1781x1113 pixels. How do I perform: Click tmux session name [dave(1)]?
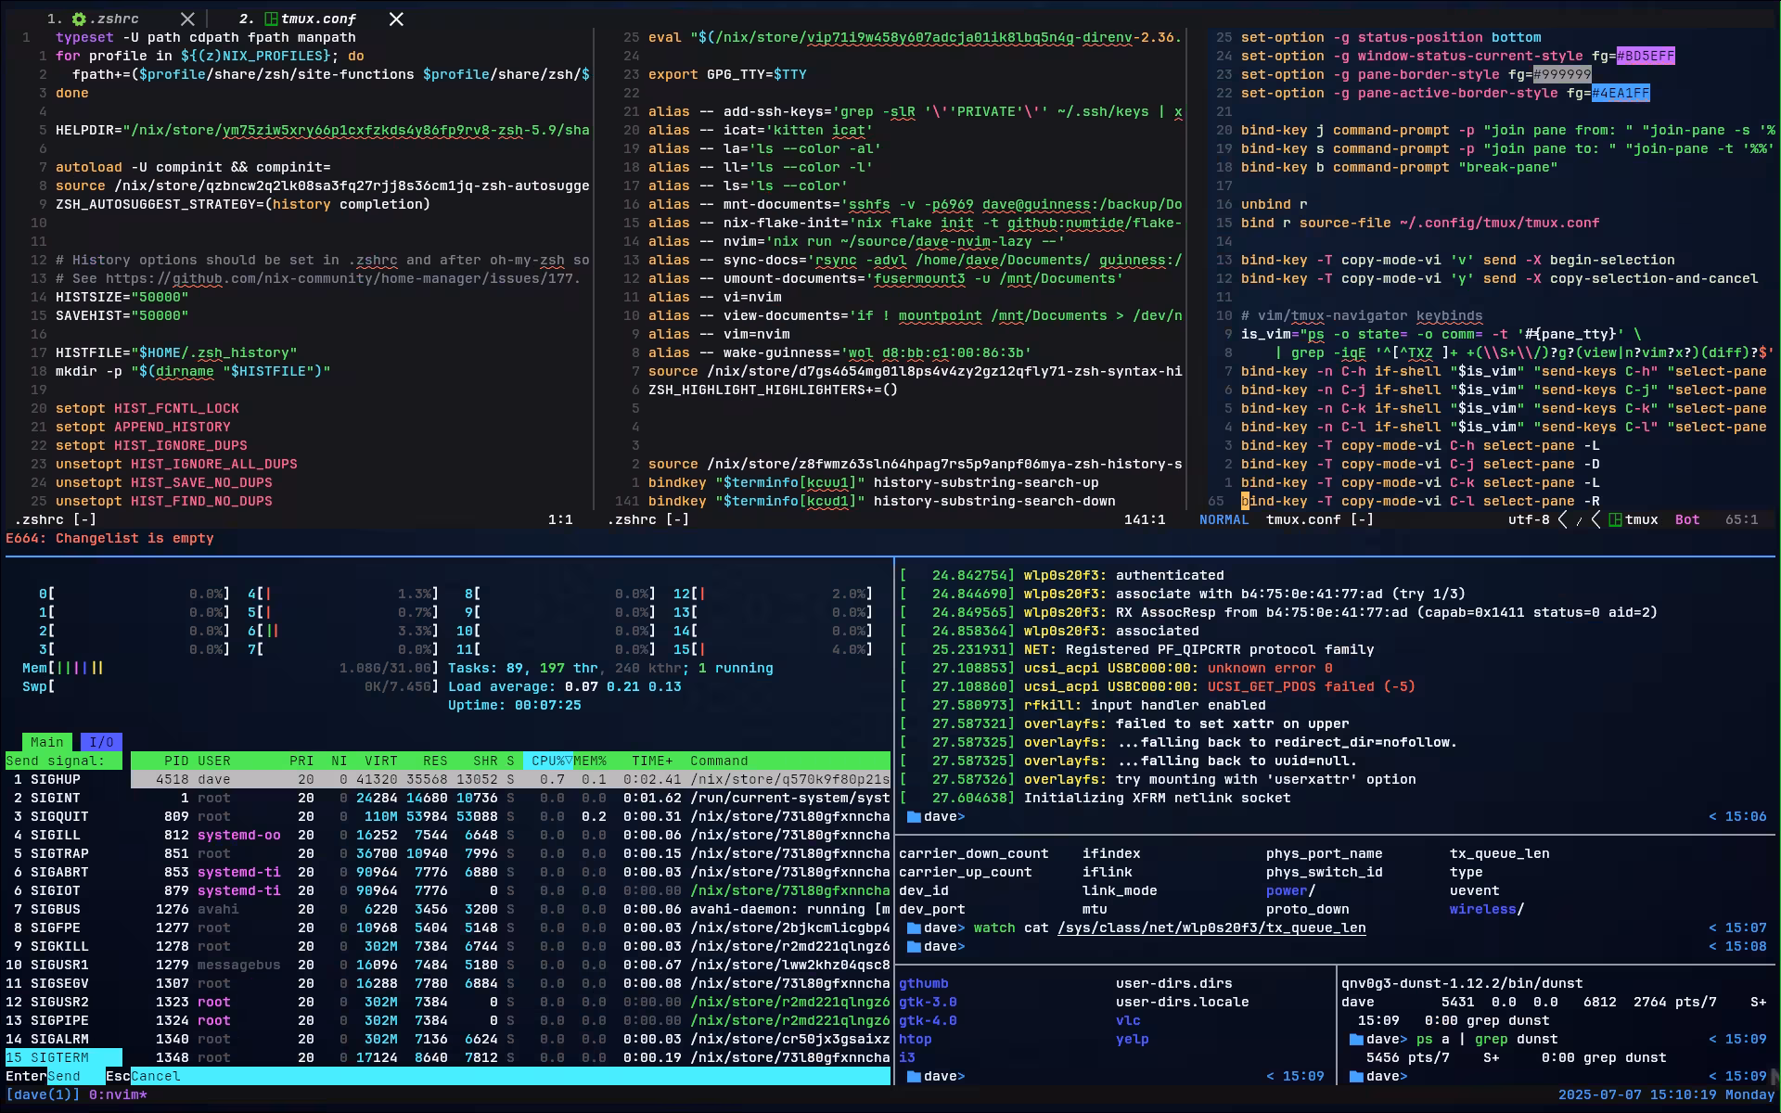coord(43,1094)
